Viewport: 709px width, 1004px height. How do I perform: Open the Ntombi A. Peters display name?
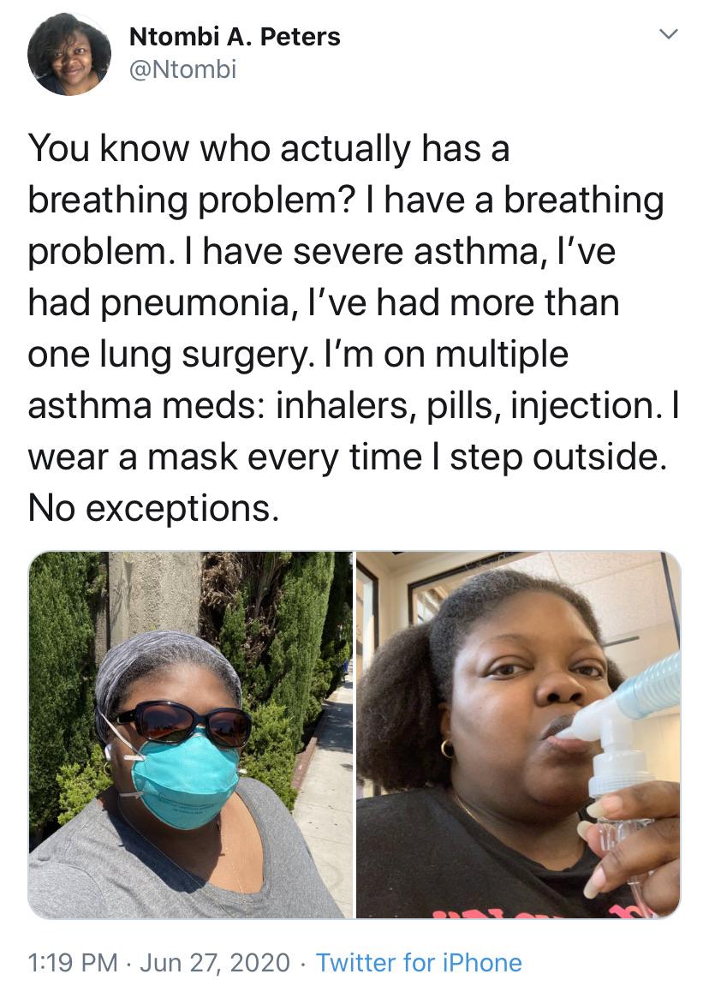click(x=235, y=37)
